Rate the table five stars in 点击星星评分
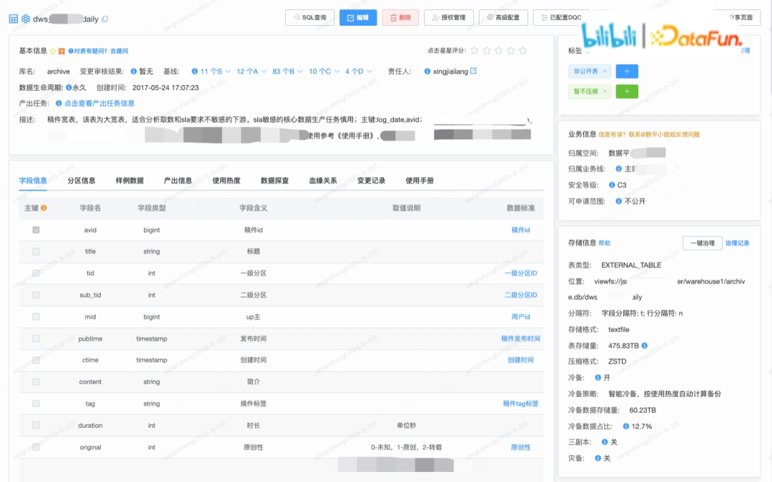Image resolution: width=772 pixels, height=482 pixels. click(523, 51)
